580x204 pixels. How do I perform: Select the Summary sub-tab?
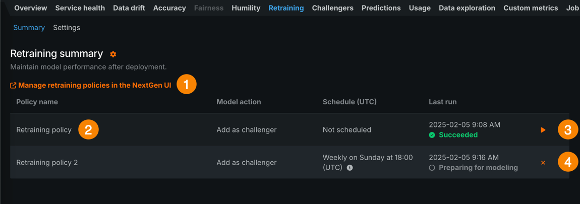click(29, 28)
